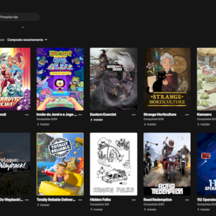Select Kamaeru cover art
Viewport: 216px width, 216px height.
pyautogui.click(x=206, y=79)
